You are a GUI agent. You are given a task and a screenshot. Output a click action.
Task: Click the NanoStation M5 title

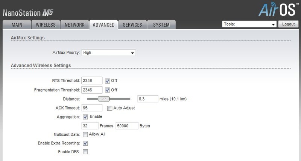(28, 13)
